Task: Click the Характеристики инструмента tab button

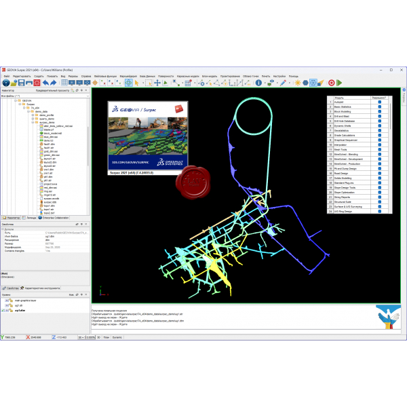Action: pyautogui.click(x=40, y=288)
